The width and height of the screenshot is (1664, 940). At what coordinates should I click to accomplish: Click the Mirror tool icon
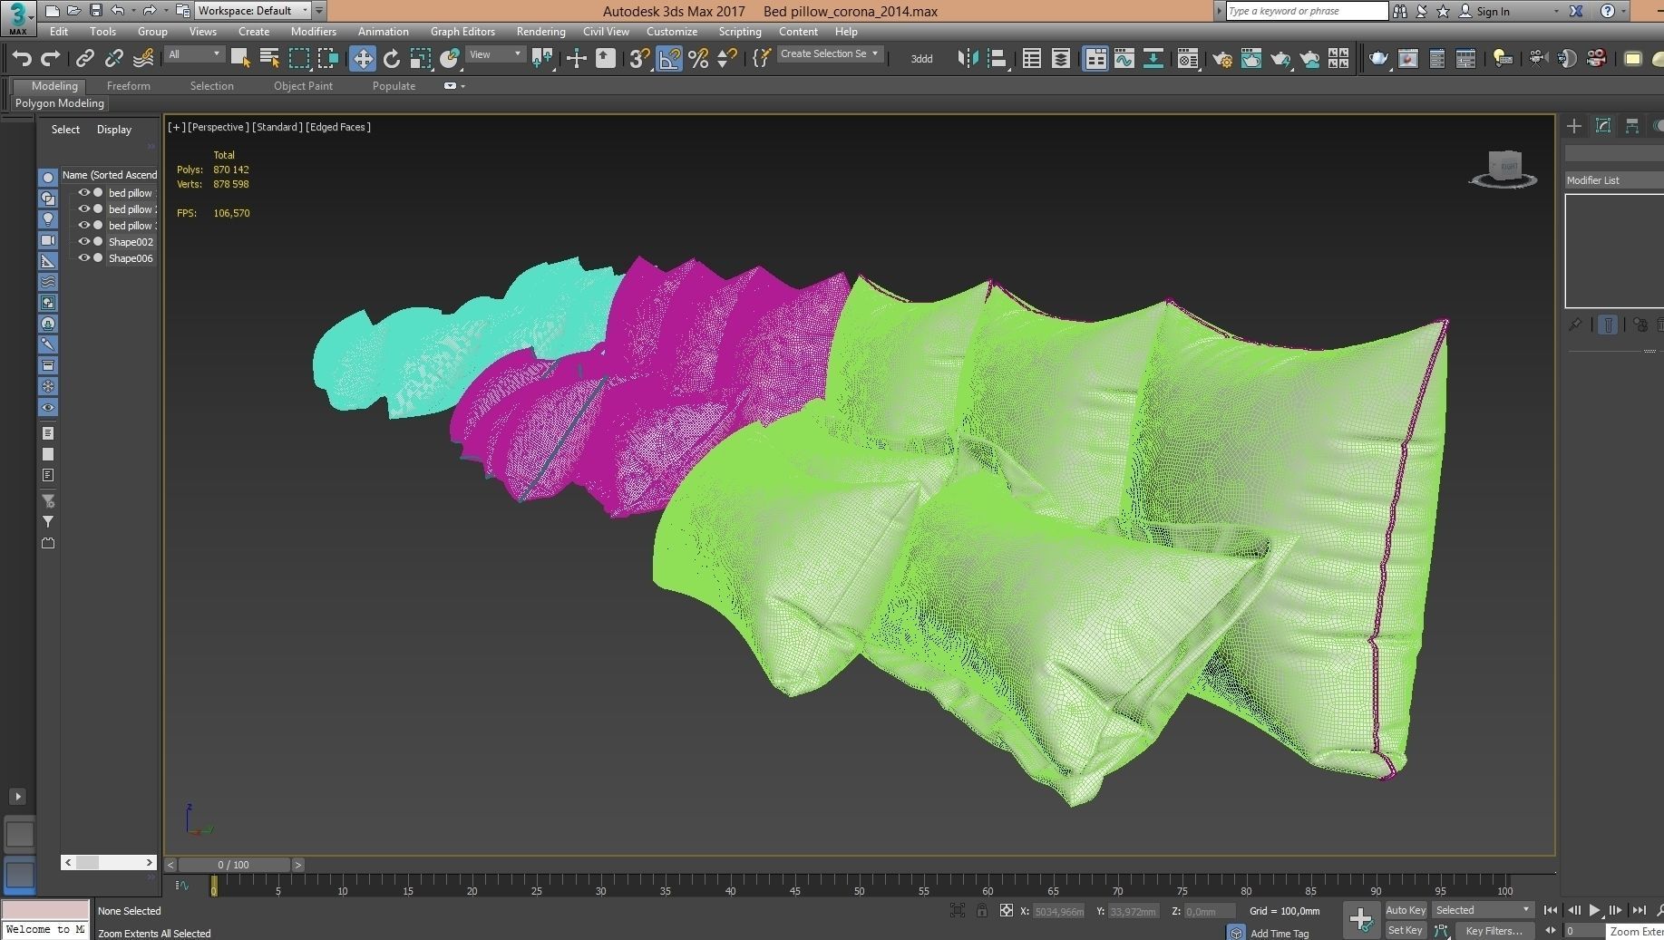(x=968, y=59)
